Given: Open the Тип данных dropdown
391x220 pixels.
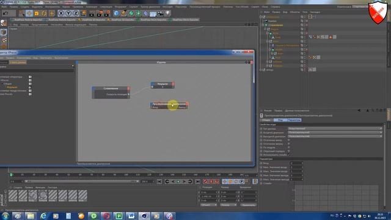Looking at the screenshot, I should (x=335, y=128).
